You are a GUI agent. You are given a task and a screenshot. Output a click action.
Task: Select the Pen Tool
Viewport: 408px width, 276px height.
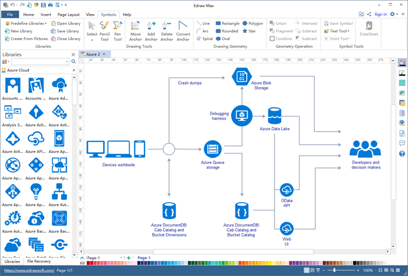[x=118, y=30]
